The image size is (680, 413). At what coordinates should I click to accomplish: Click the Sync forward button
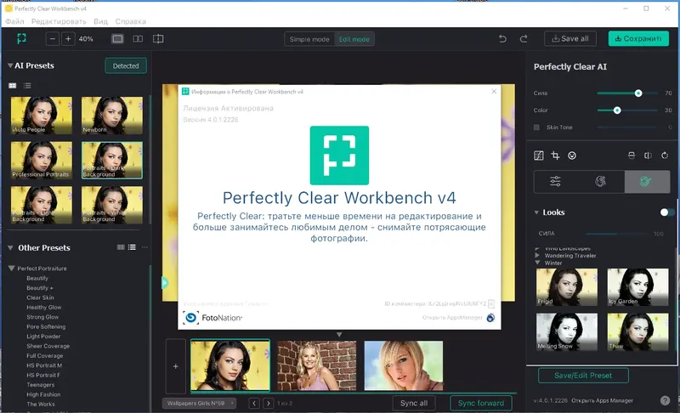pyautogui.click(x=481, y=403)
